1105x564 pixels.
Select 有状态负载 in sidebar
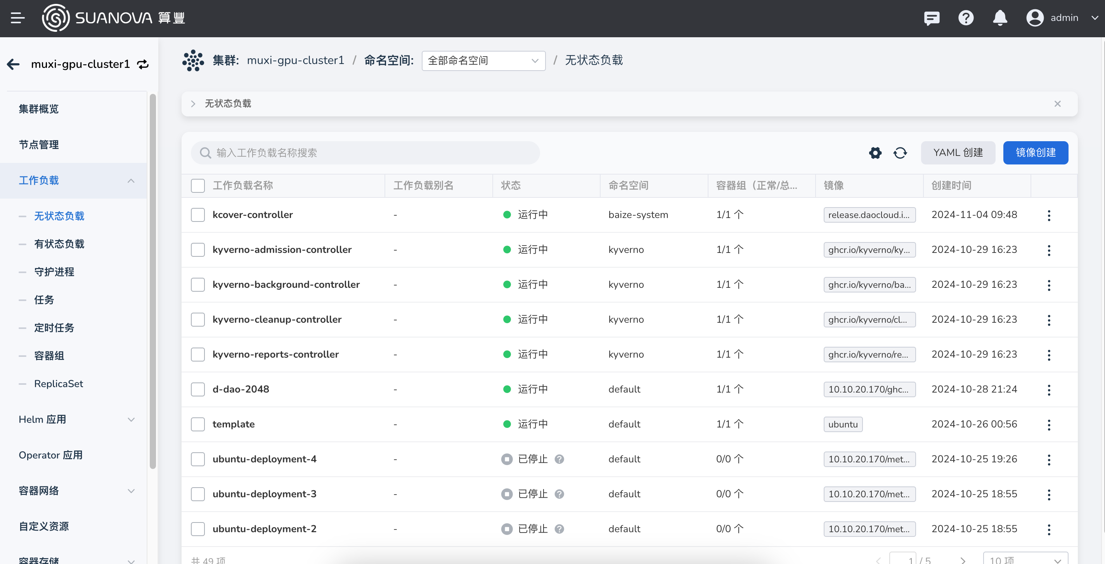[59, 244]
